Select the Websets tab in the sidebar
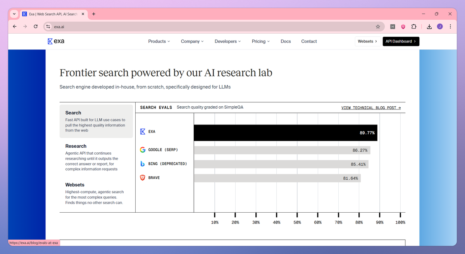The image size is (465, 254). point(96,193)
